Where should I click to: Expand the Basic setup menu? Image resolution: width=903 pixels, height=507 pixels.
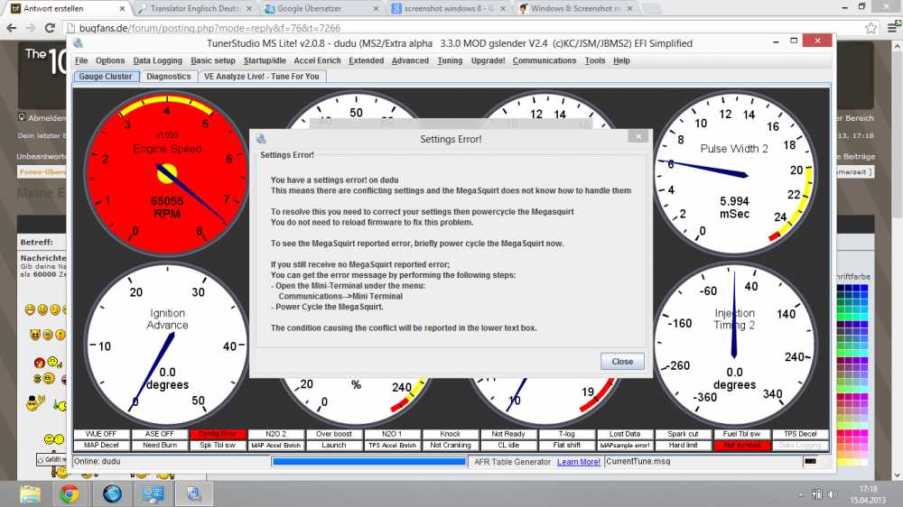tap(213, 60)
